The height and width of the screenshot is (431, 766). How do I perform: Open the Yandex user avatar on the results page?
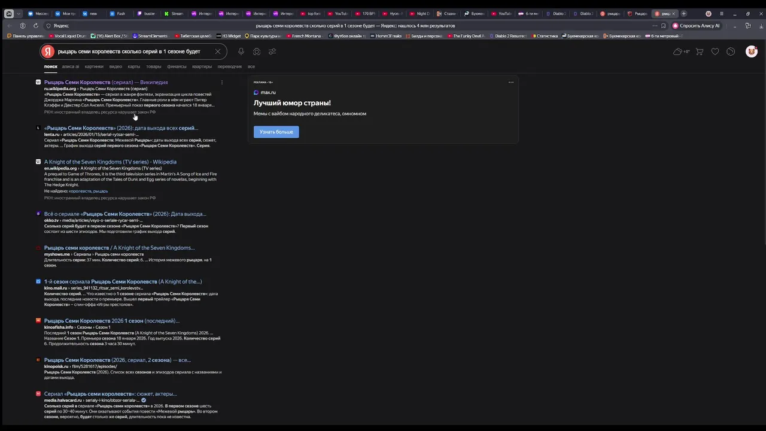[x=752, y=51]
